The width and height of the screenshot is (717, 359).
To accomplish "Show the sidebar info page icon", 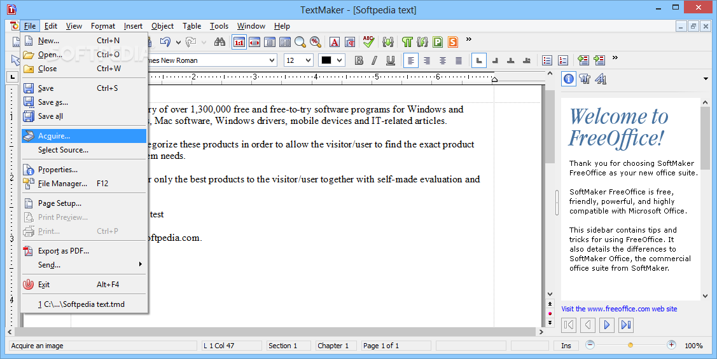I will click(x=568, y=79).
